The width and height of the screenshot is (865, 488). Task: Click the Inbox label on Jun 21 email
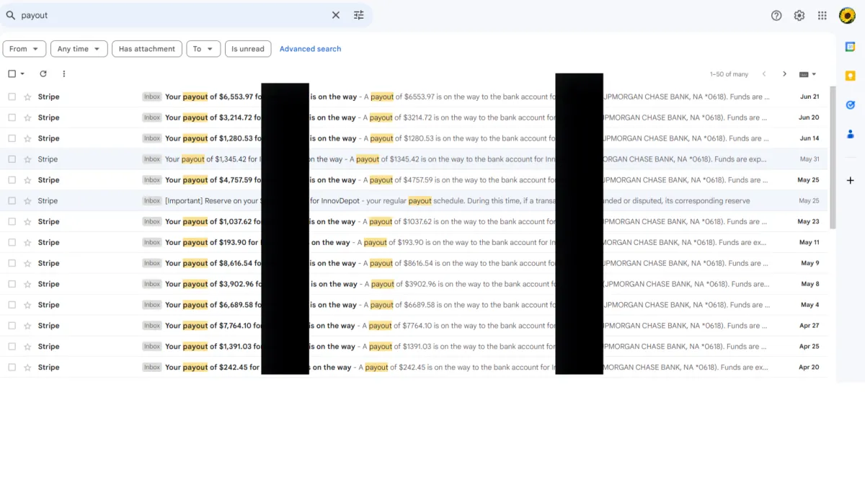tap(152, 97)
